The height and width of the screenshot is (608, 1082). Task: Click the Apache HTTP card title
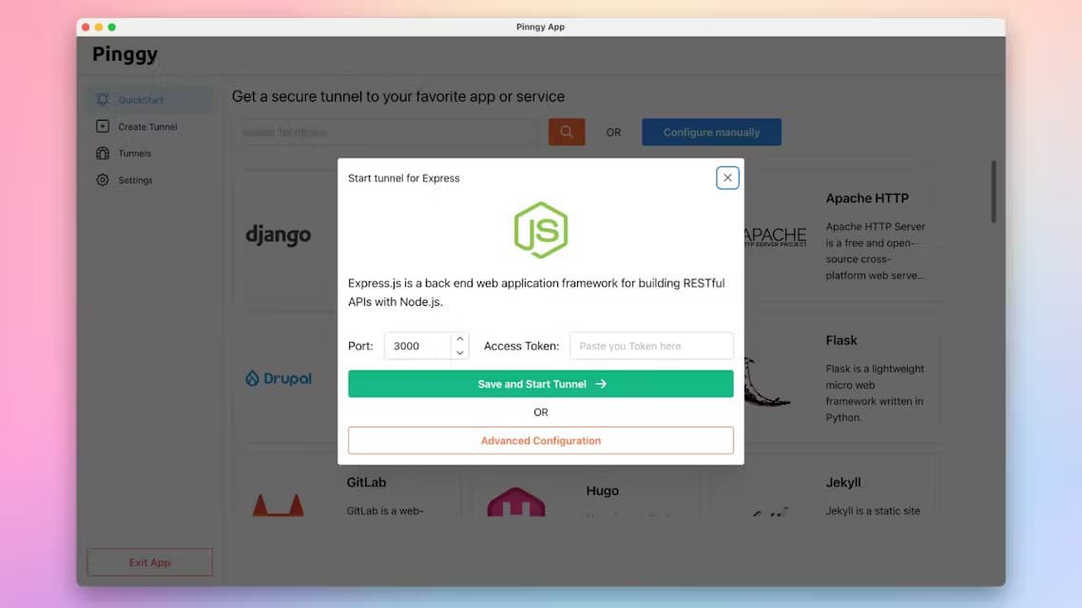click(867, 198)
